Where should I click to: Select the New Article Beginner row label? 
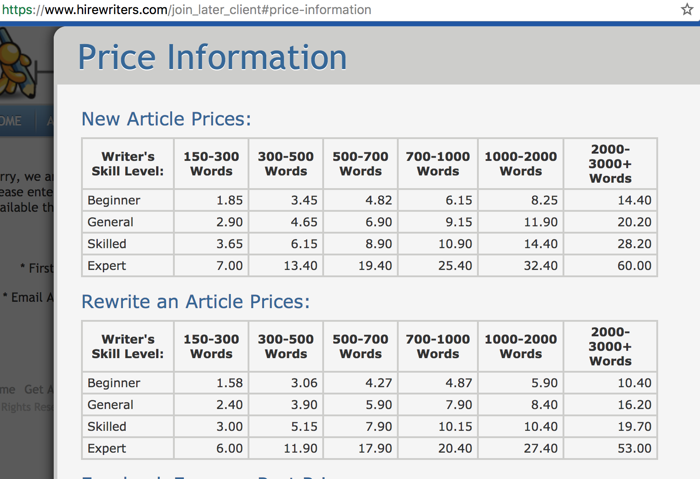pos(128,200)
